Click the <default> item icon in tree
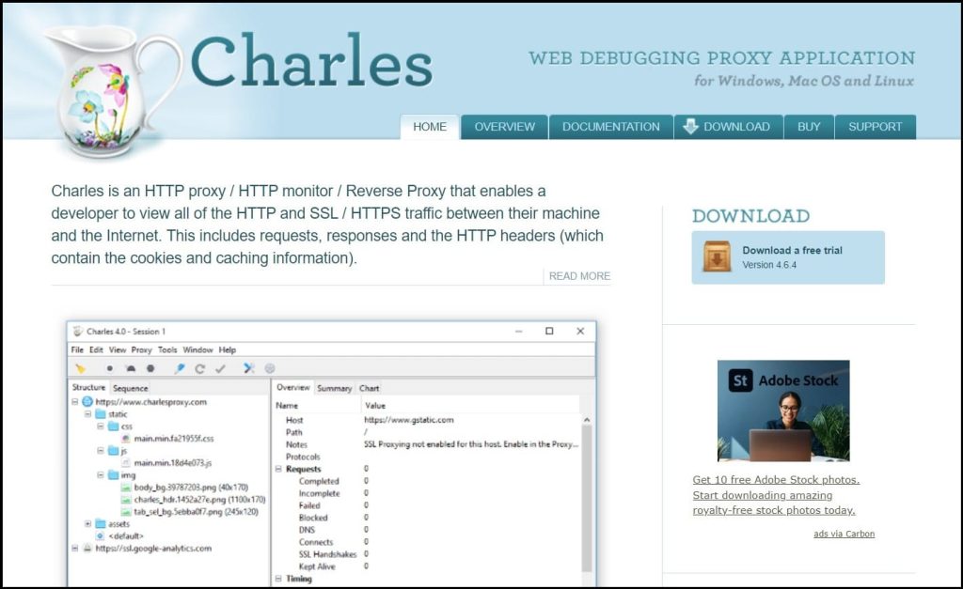The image size is (963, 589). [100, 536]
